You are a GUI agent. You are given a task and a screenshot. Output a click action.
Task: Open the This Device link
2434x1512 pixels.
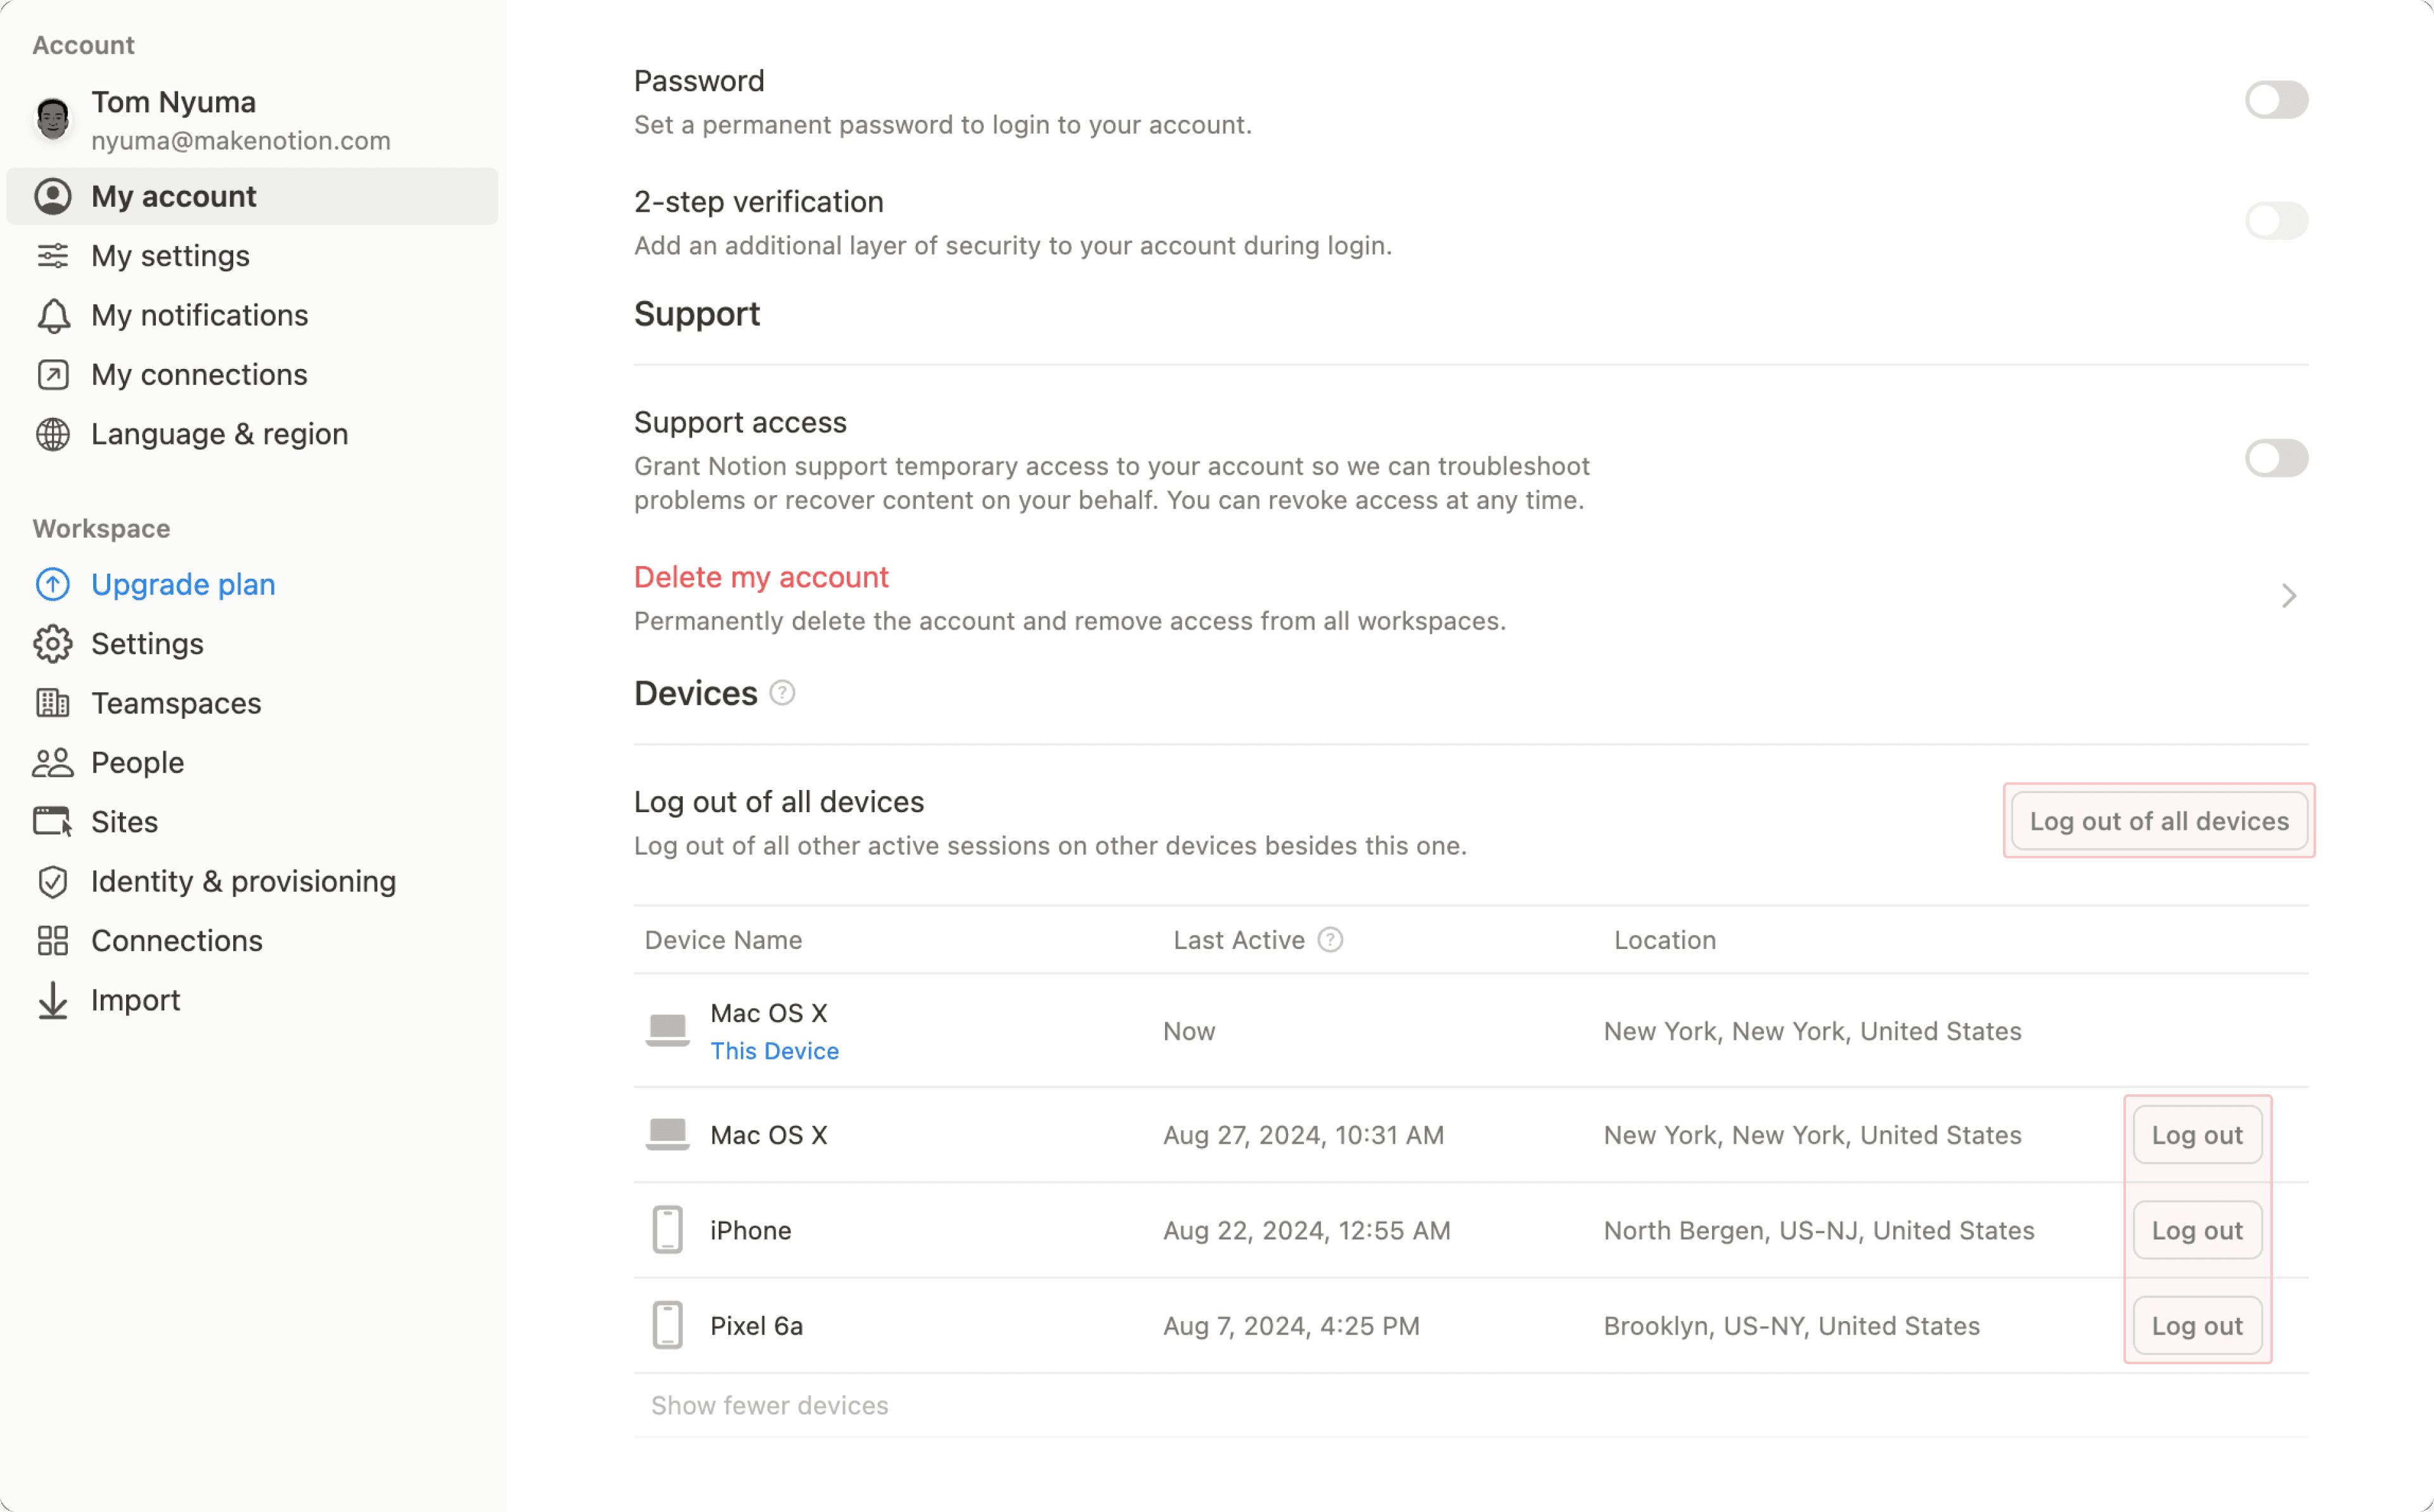pyautogui.click(x=774, y=1050)
